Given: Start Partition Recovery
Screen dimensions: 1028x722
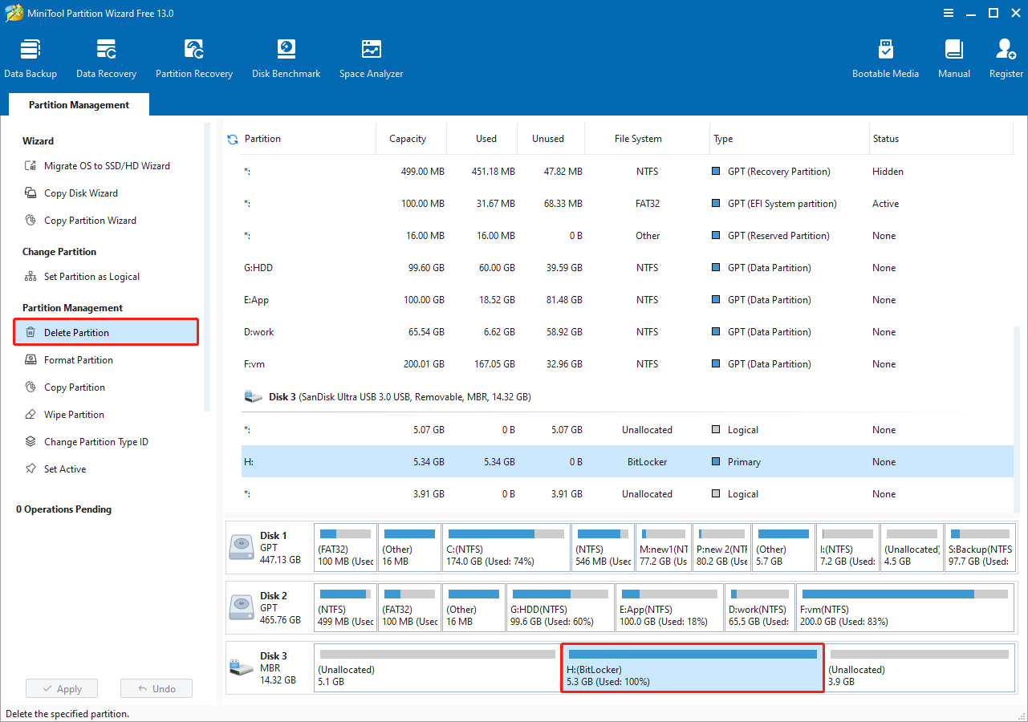Looking at the screenshot, I should (x=193, y=56).
